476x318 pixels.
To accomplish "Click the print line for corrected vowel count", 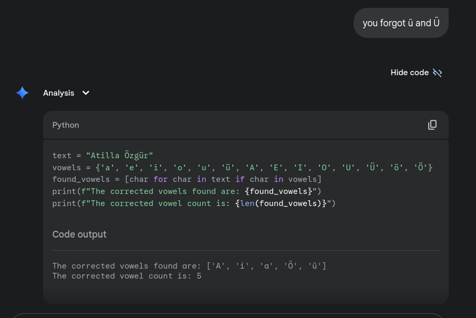I will click(x=194, y=203).
